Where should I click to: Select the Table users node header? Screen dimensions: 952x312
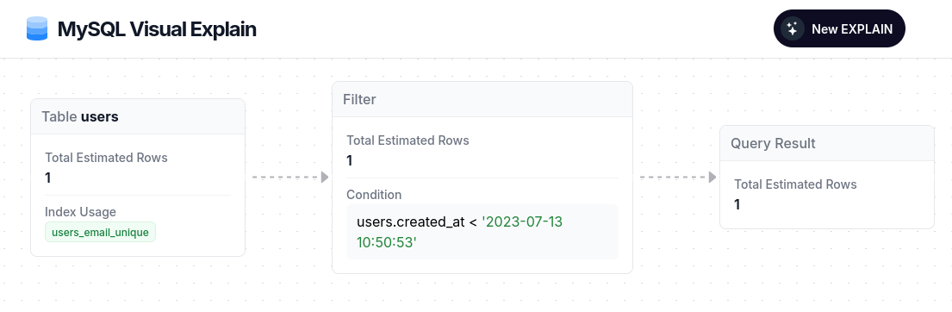(x=138, y=116)
